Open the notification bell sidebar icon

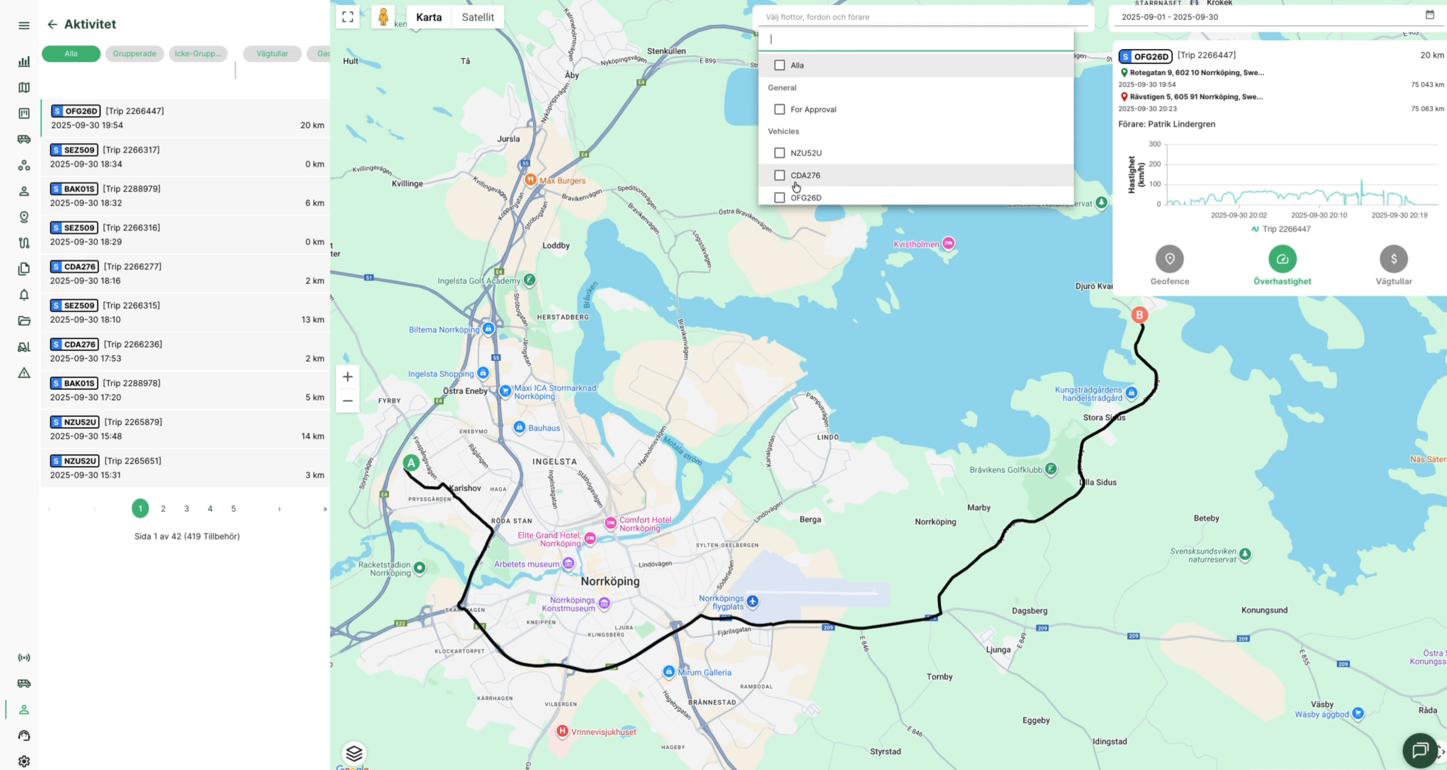click(x=24, y=295)
